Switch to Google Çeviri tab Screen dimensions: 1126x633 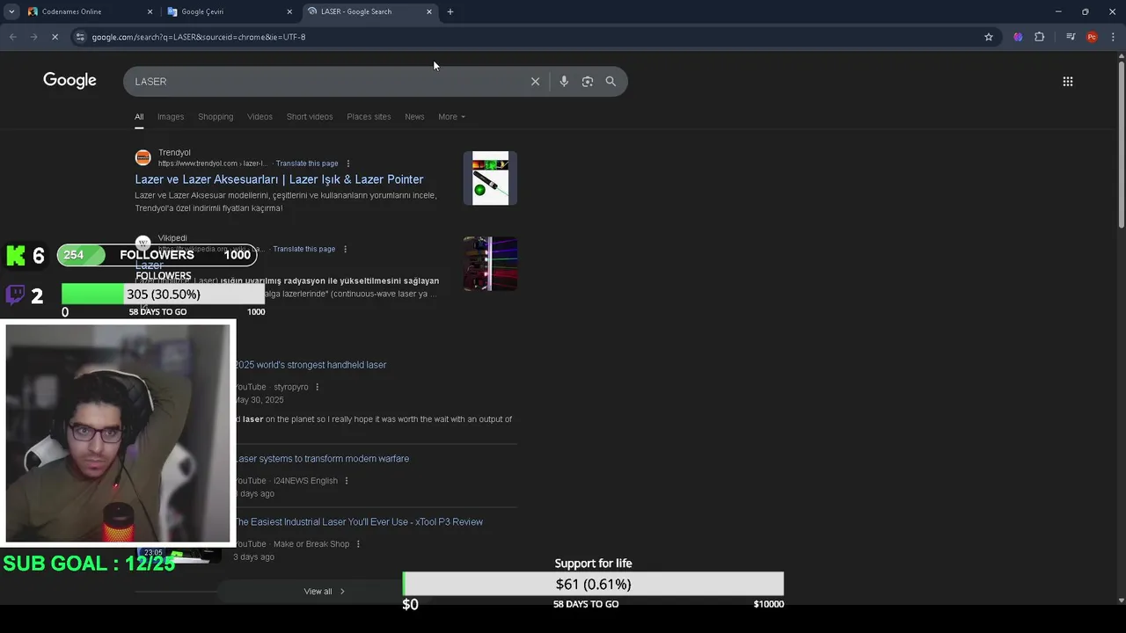[x=229, y=11]
